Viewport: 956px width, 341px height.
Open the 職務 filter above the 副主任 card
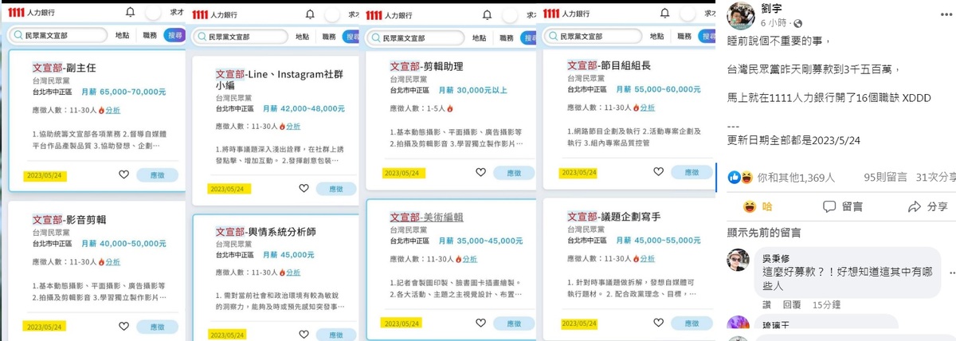click(x=150, y=35)
